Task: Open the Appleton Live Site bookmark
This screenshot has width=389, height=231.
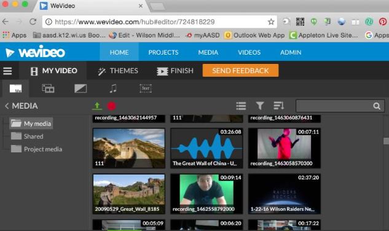Action: (x=324, y=35)
